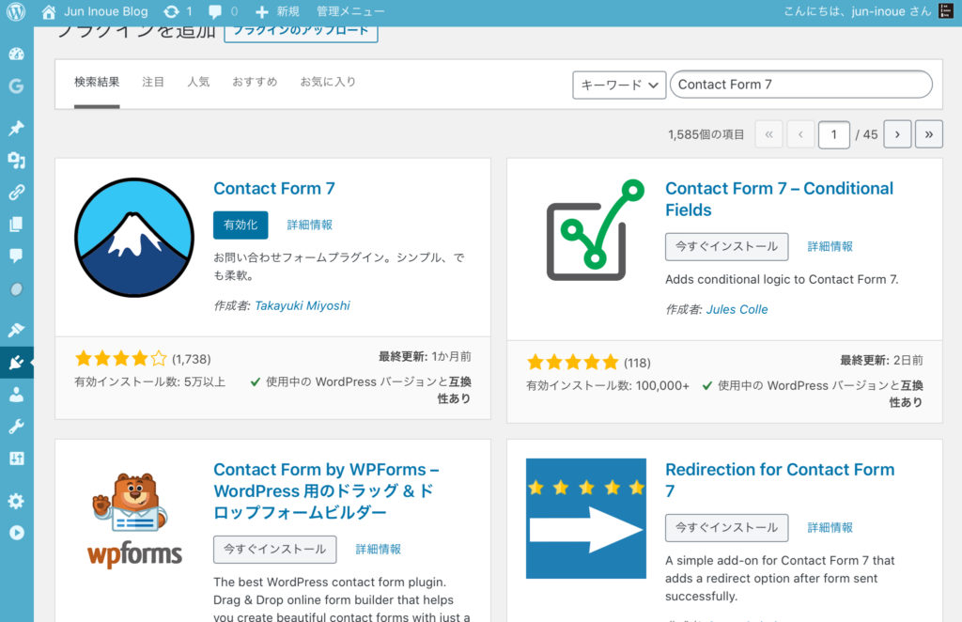Open Comments icon in sidebar
This screenshot has height=622, width=962.
(x=17, y=256)
